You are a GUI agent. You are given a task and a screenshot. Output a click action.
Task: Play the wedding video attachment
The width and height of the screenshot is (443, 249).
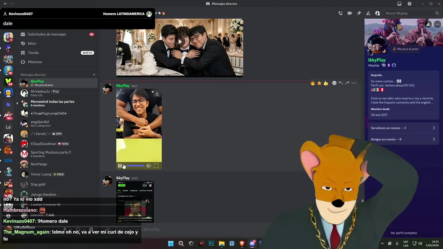(180, 42)
